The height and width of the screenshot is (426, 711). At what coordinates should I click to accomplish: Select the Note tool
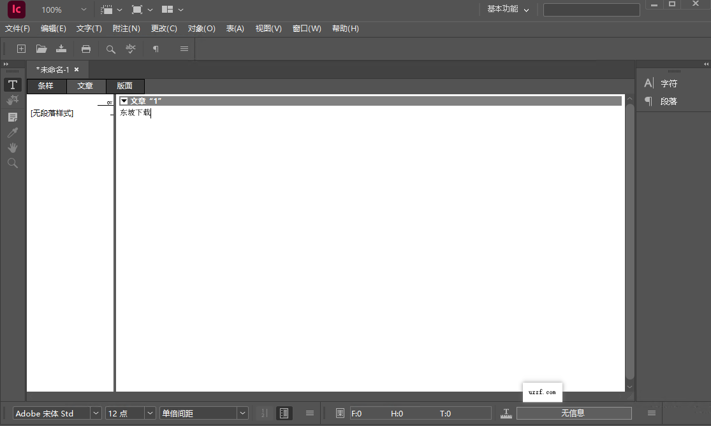(x=13, y=117)
